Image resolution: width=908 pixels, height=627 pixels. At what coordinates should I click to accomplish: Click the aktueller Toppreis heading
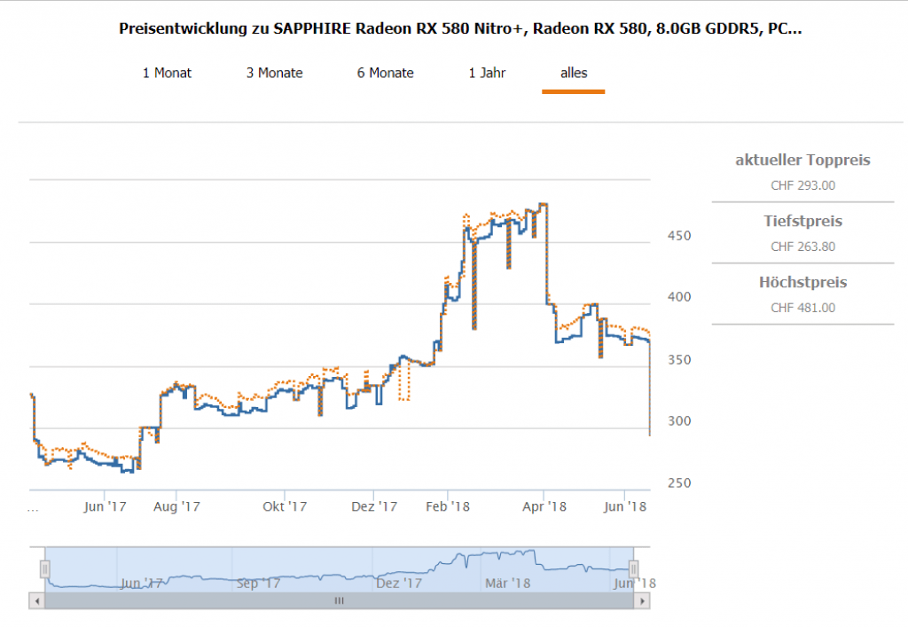(802, 161)
